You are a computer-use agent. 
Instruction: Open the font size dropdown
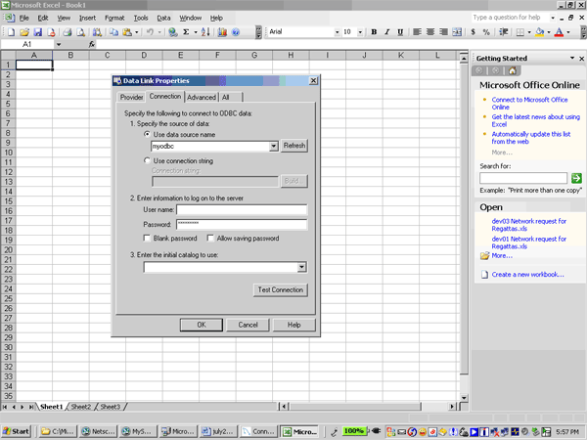pyautogui.click(x=360, y=32)
